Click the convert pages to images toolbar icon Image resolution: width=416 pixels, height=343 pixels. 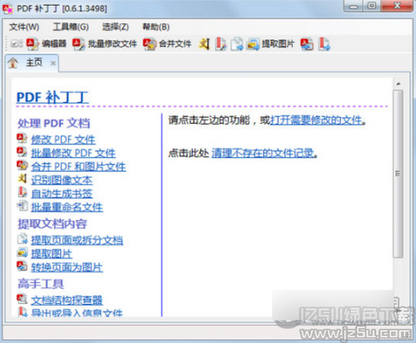coord(307,44)
